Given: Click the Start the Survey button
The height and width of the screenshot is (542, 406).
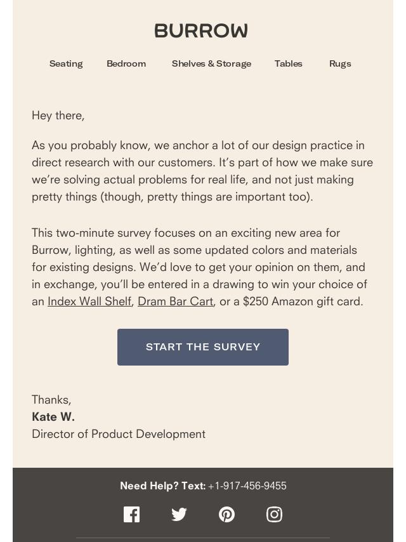Looking at the screenshot, I should (203, 347).
